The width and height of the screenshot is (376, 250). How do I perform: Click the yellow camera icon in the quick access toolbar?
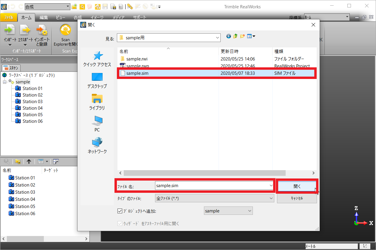pos(98,7)
